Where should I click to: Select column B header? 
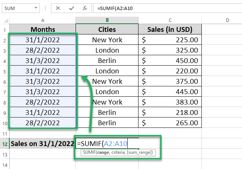107,20
